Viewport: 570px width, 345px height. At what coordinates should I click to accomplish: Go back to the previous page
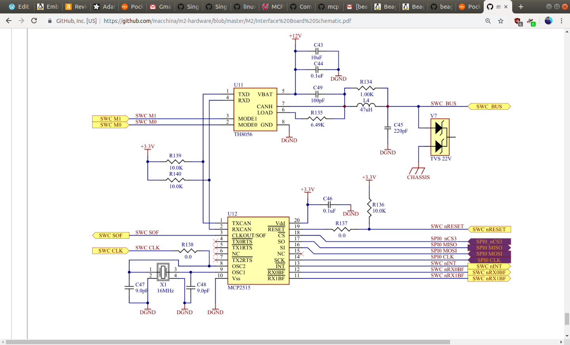coord(9,21)
